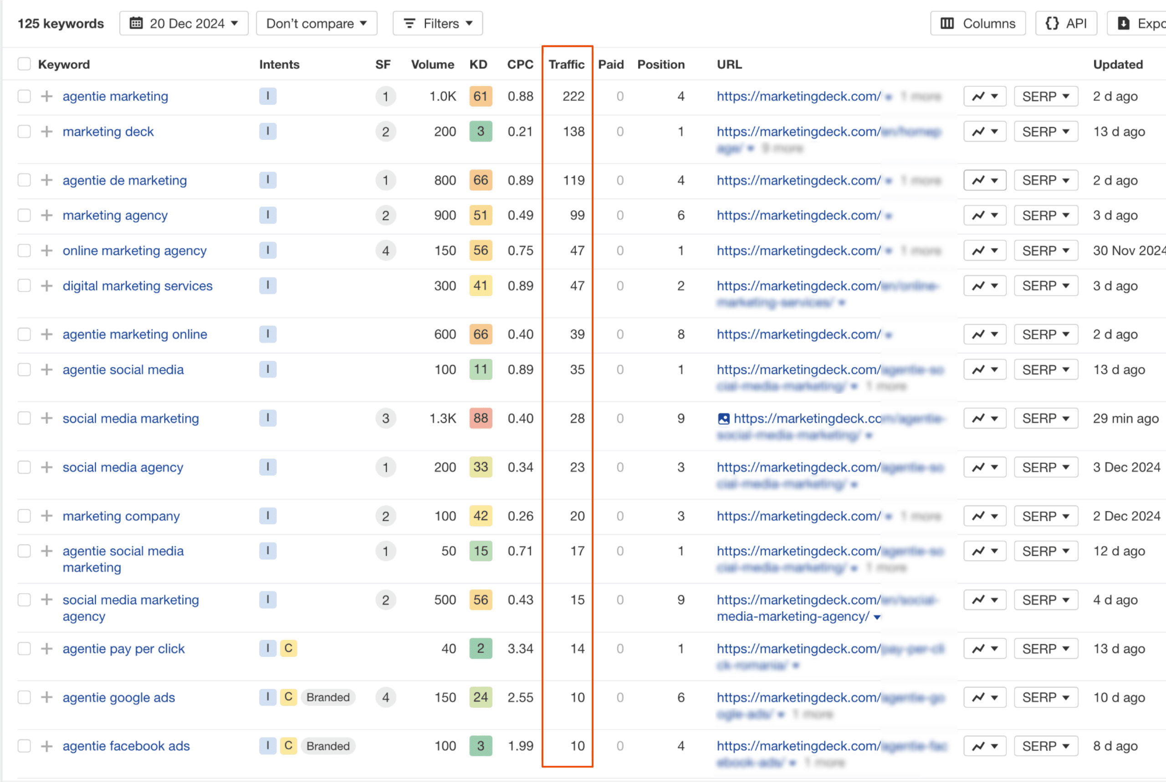The image size is (1166, 782).
Task: Check the 'online marketing agency' row checkbox
Action: [x=24, y=250]
